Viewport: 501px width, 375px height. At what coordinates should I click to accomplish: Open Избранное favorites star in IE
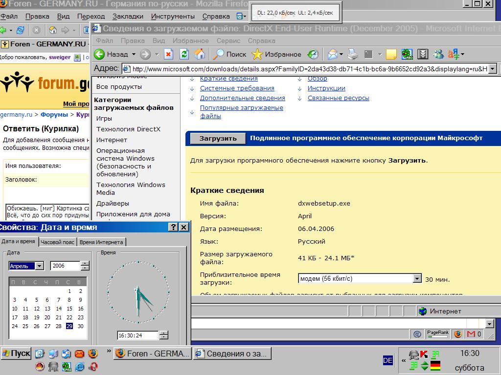[x=277, y=54]
